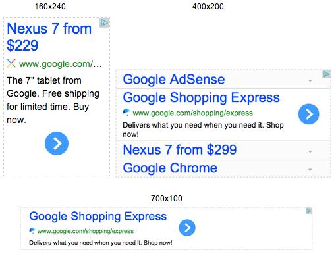Click Shopping Express favicon in 400x200 ad
This screenshot has width=336, height=256.
126,112
